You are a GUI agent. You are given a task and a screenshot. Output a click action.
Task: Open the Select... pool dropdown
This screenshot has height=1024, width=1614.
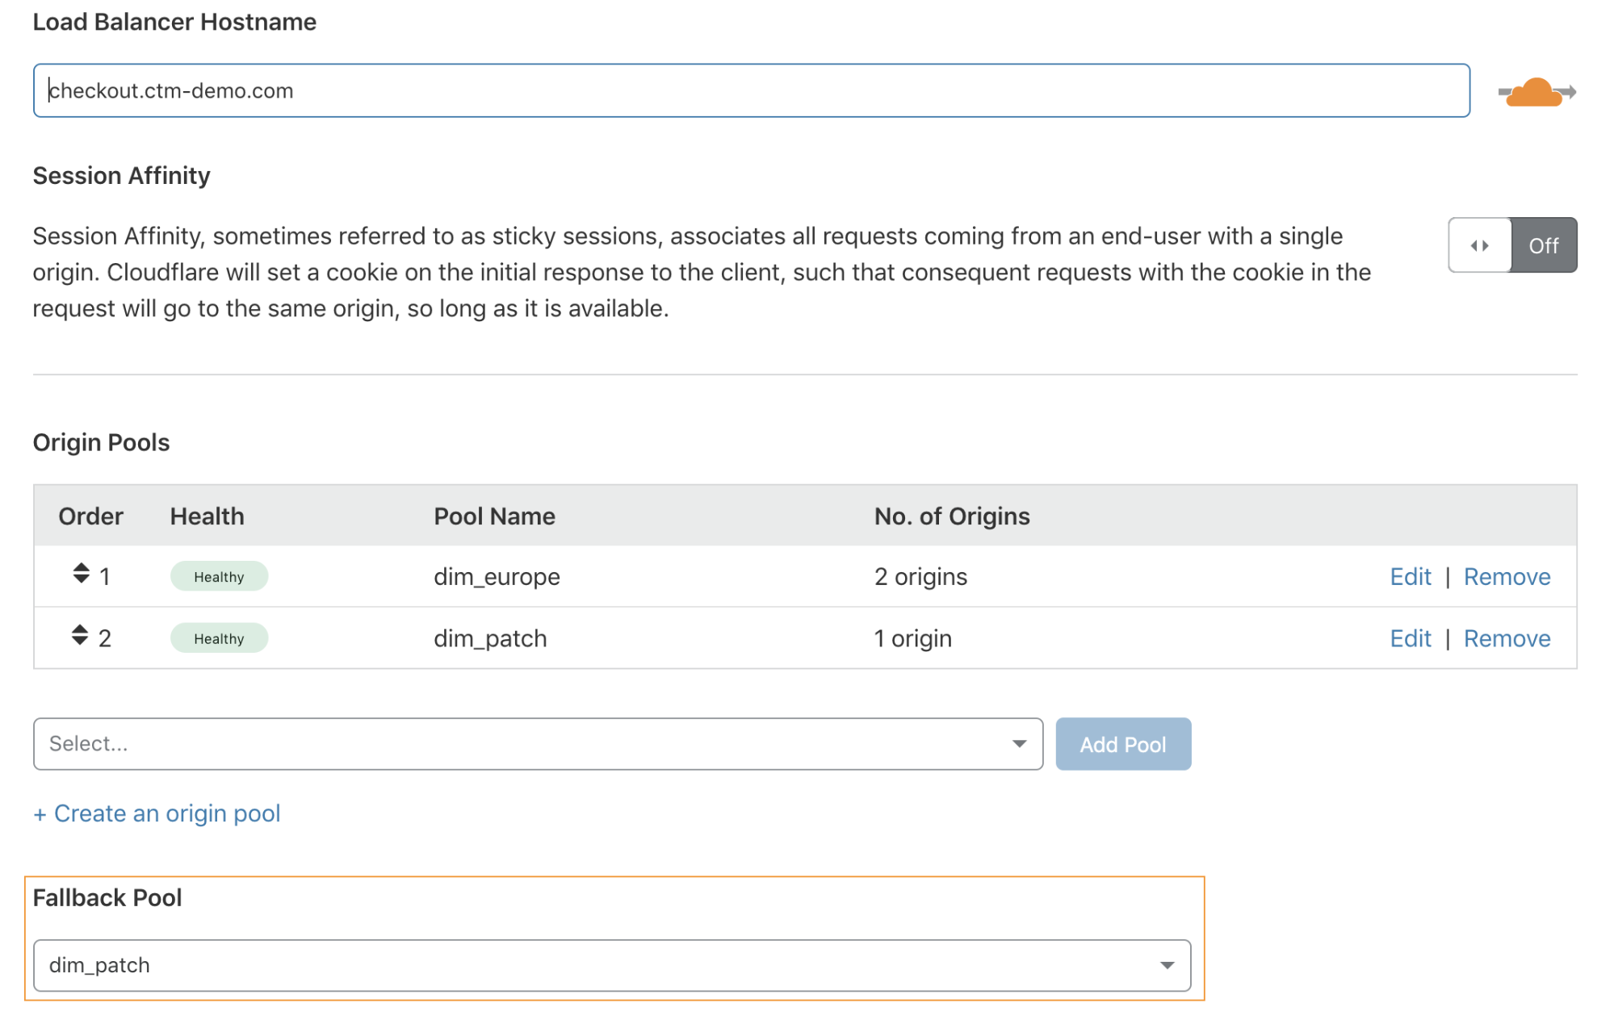coord(538,744)
